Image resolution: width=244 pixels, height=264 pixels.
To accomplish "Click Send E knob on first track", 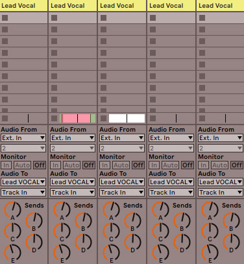I will 12,252.
